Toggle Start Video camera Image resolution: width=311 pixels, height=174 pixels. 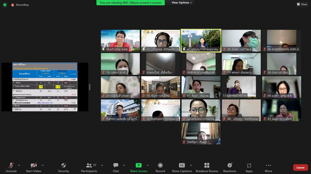point(34,166)
